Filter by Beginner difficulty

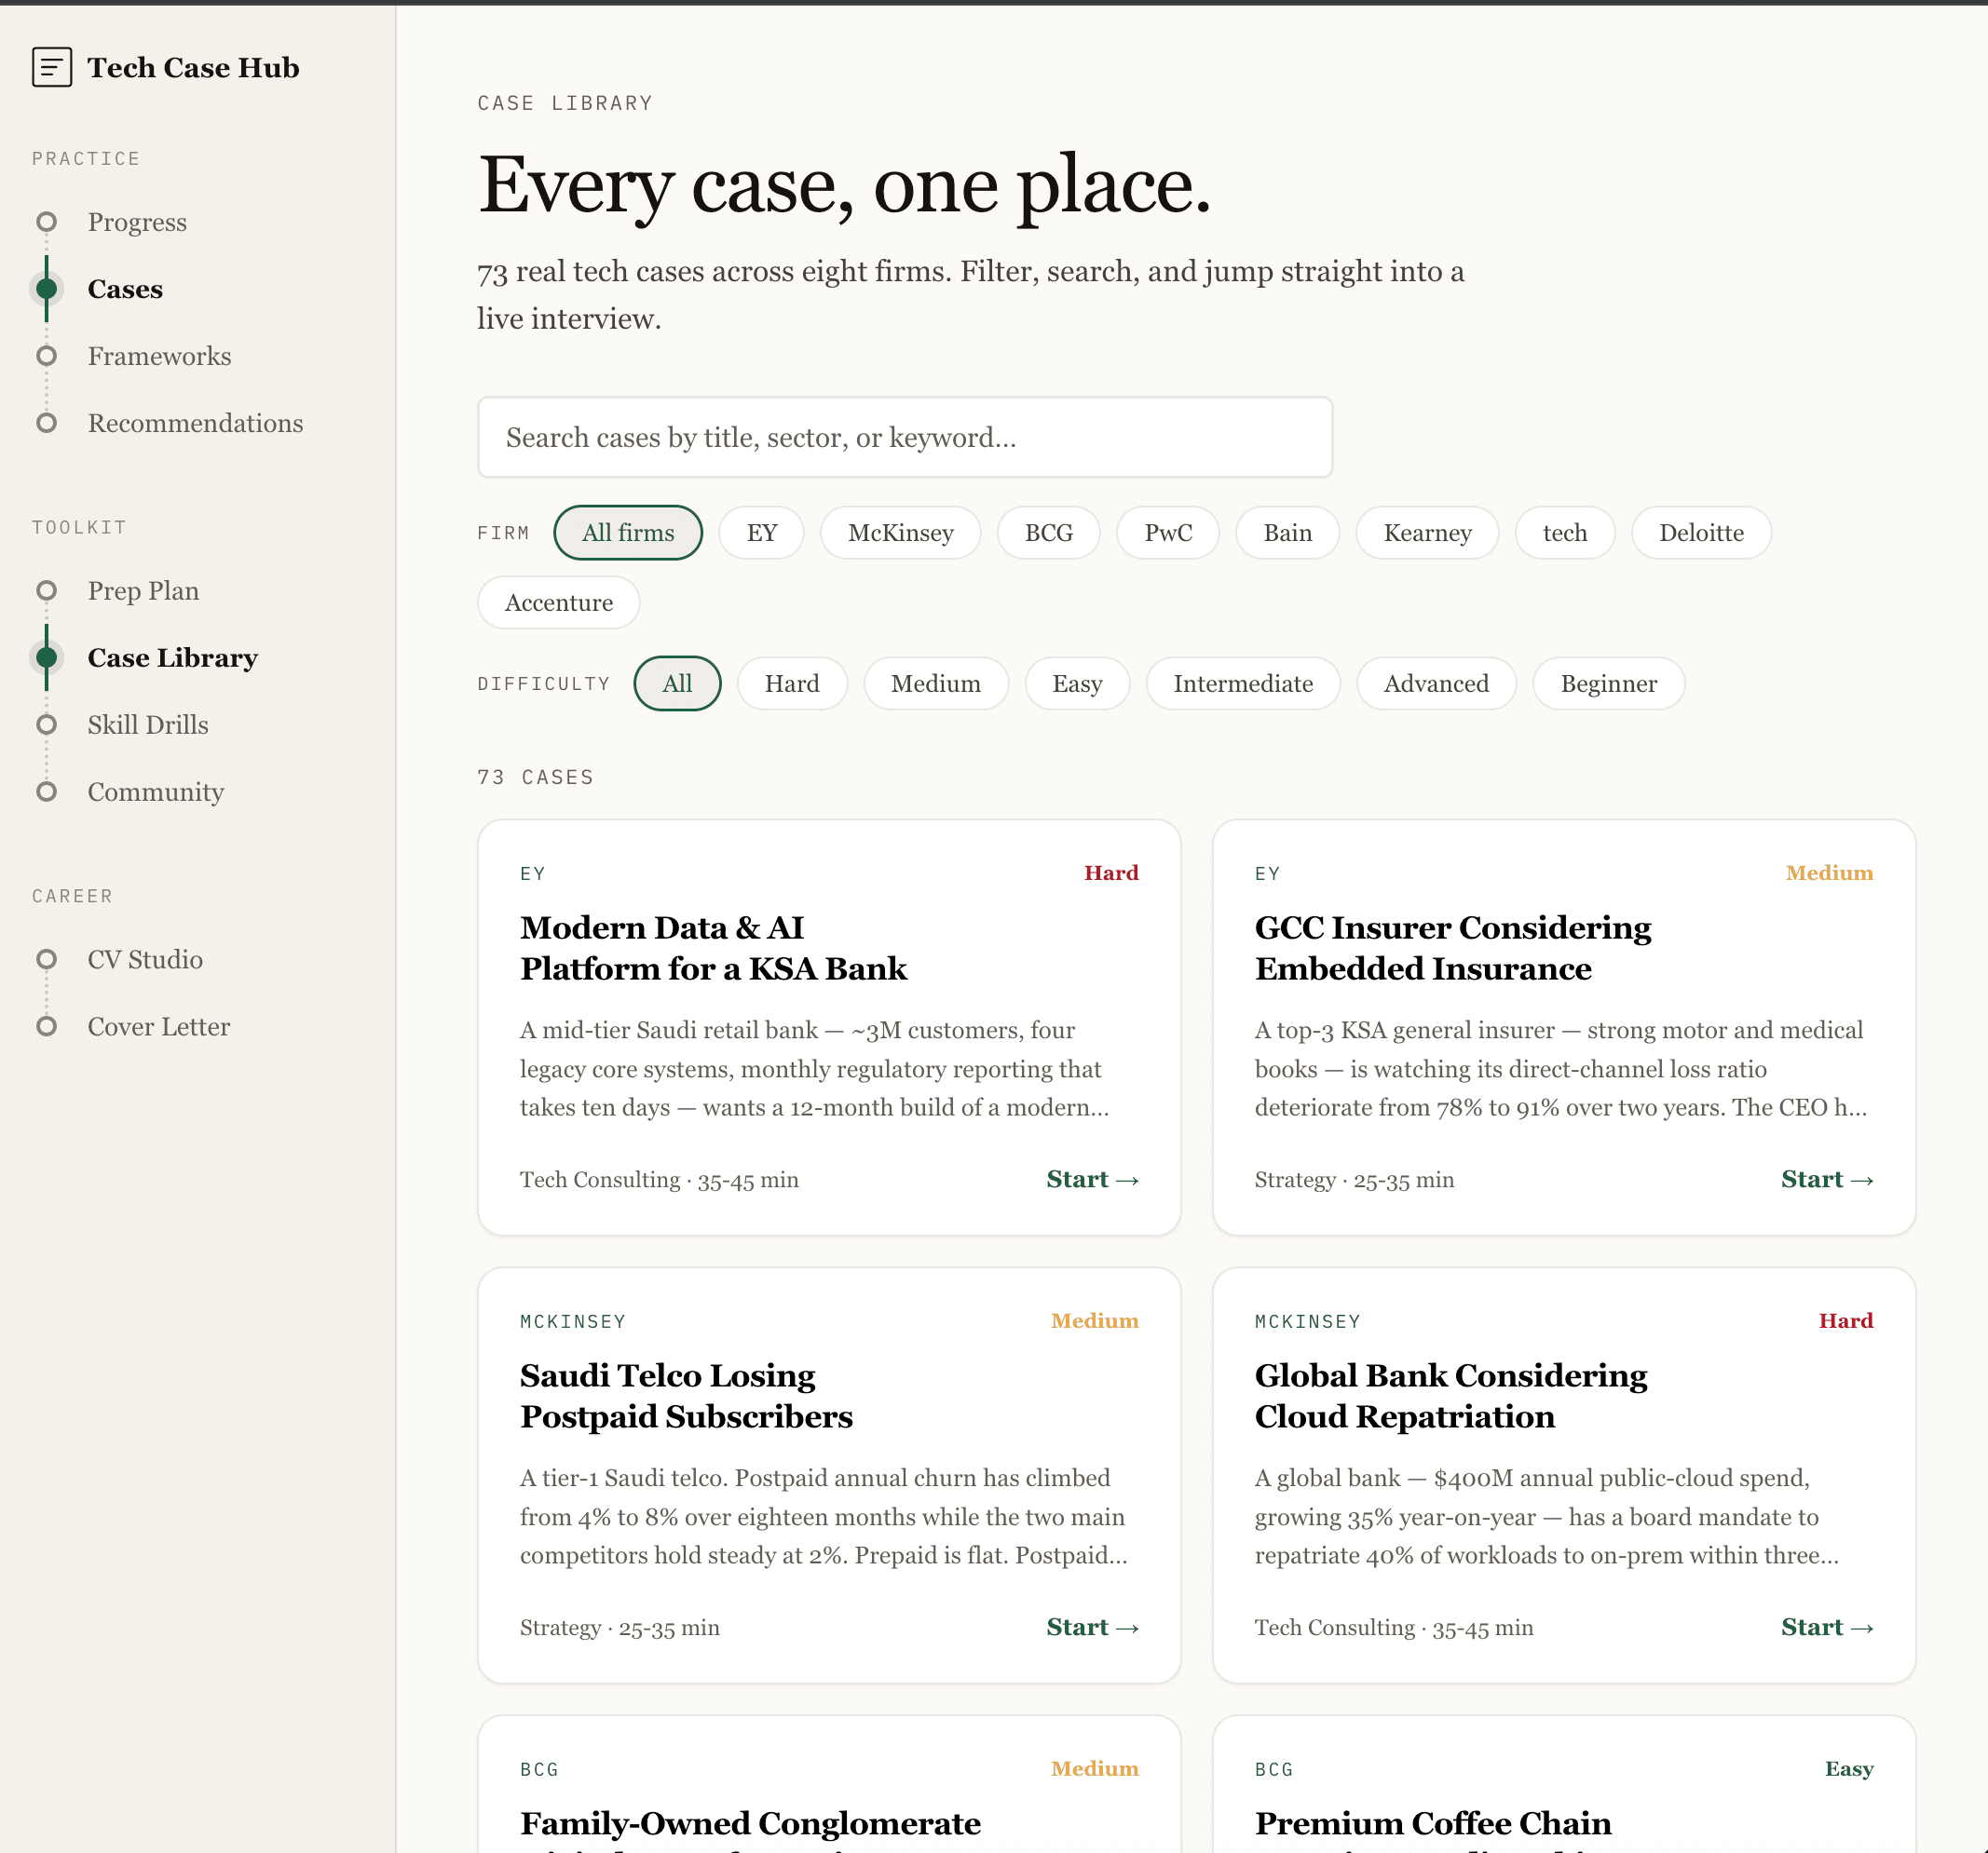click(x=1608, y=683)
